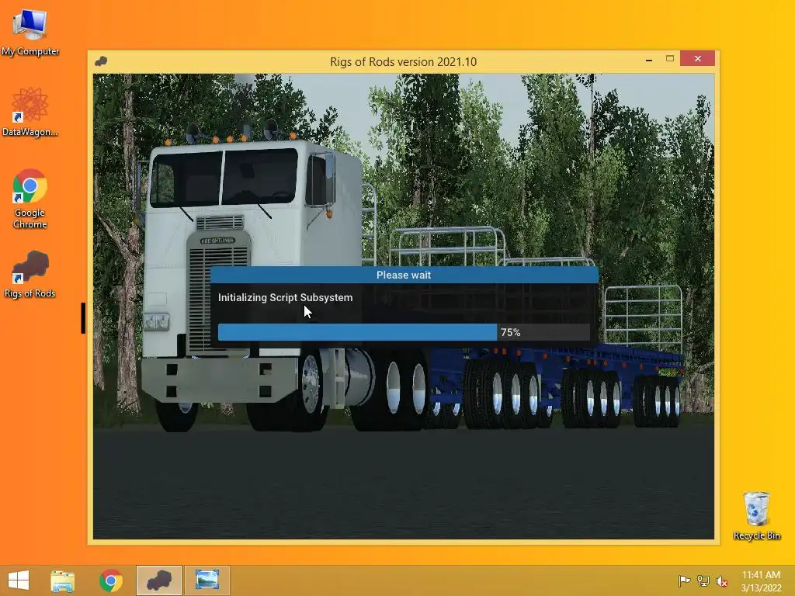Select the Recycle Bin desktop icon
The image size is (795, 596).
756,515
